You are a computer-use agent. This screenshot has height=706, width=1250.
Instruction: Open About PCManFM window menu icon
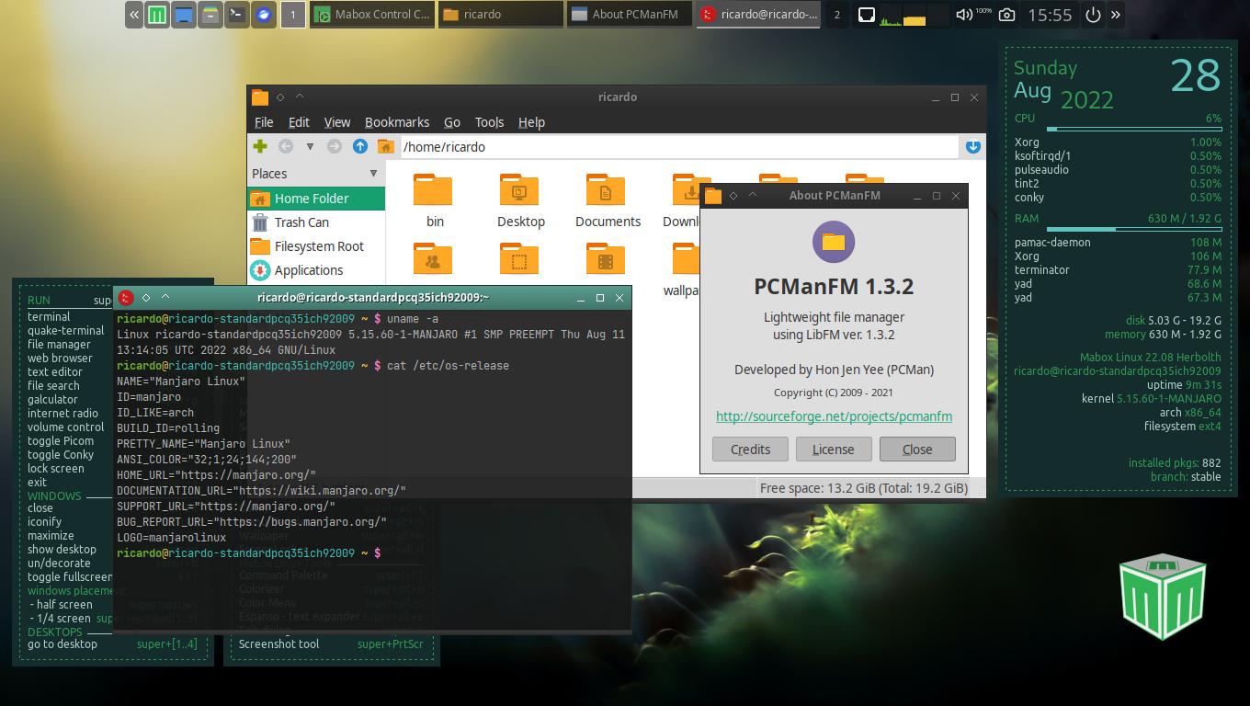(713, 195)
